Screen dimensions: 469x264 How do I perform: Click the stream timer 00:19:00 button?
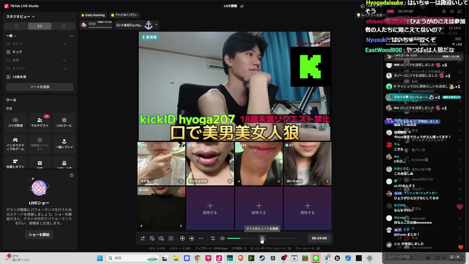tap(319, 238)
